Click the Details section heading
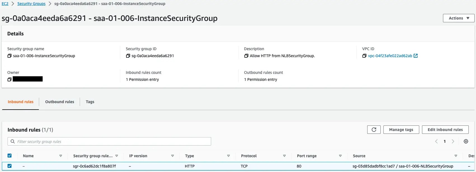The image size is (476, 172). click(x=15, y=34)
